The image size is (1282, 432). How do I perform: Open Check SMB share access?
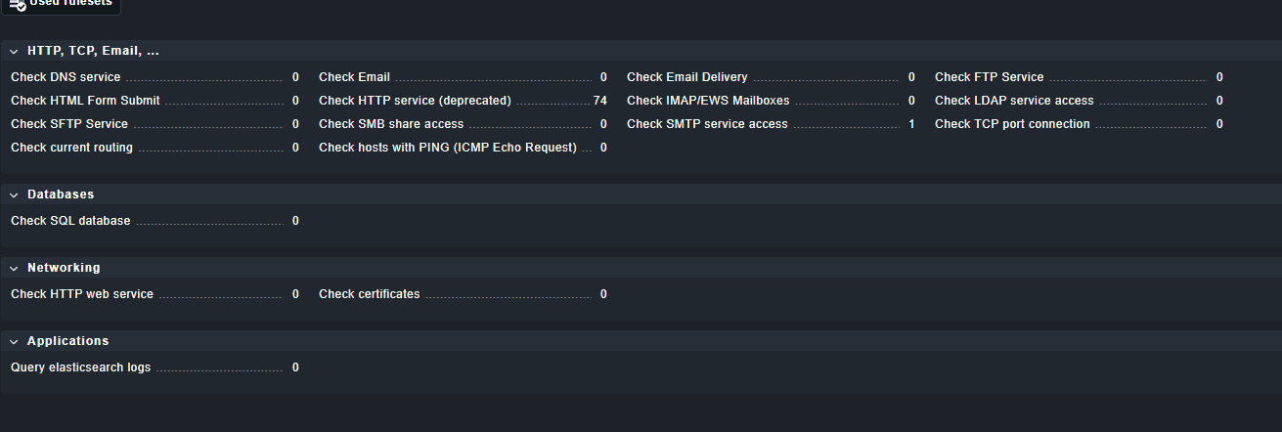click(391, 124)
